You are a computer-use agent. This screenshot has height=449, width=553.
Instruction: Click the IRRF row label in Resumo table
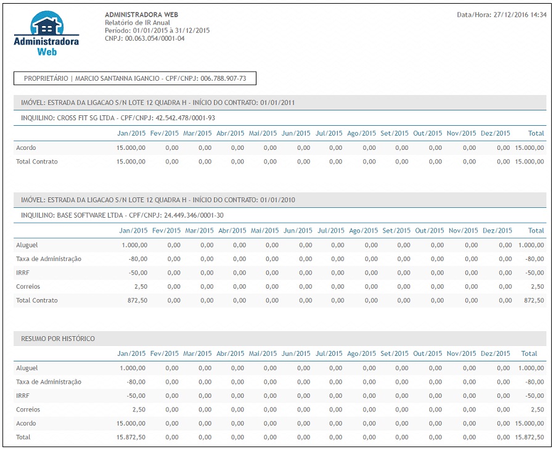coord(23,396)
